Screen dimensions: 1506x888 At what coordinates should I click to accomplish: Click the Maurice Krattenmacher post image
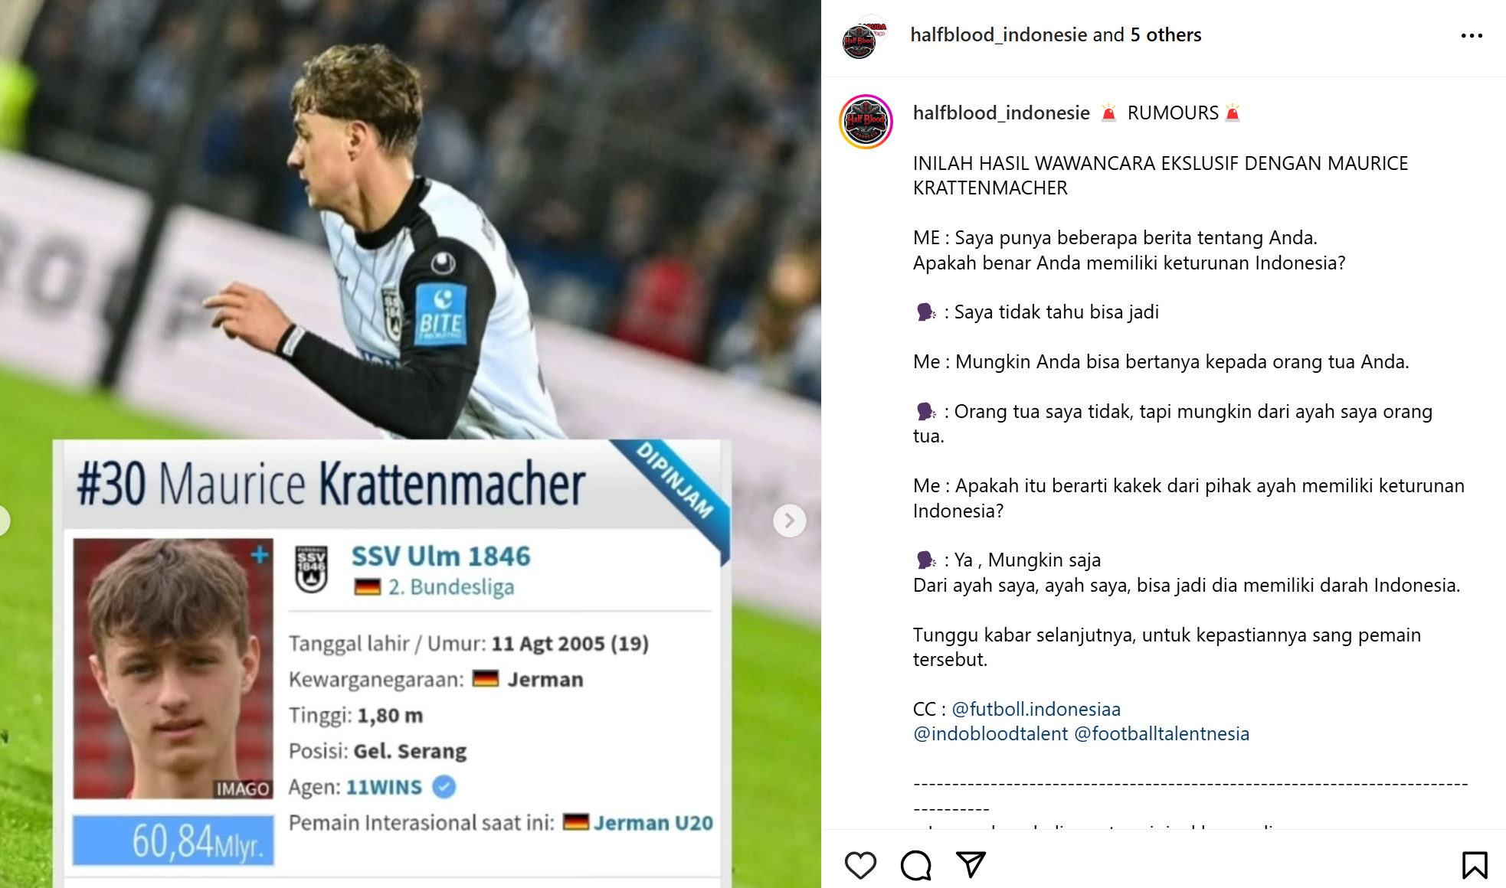(x=411, y=444)
